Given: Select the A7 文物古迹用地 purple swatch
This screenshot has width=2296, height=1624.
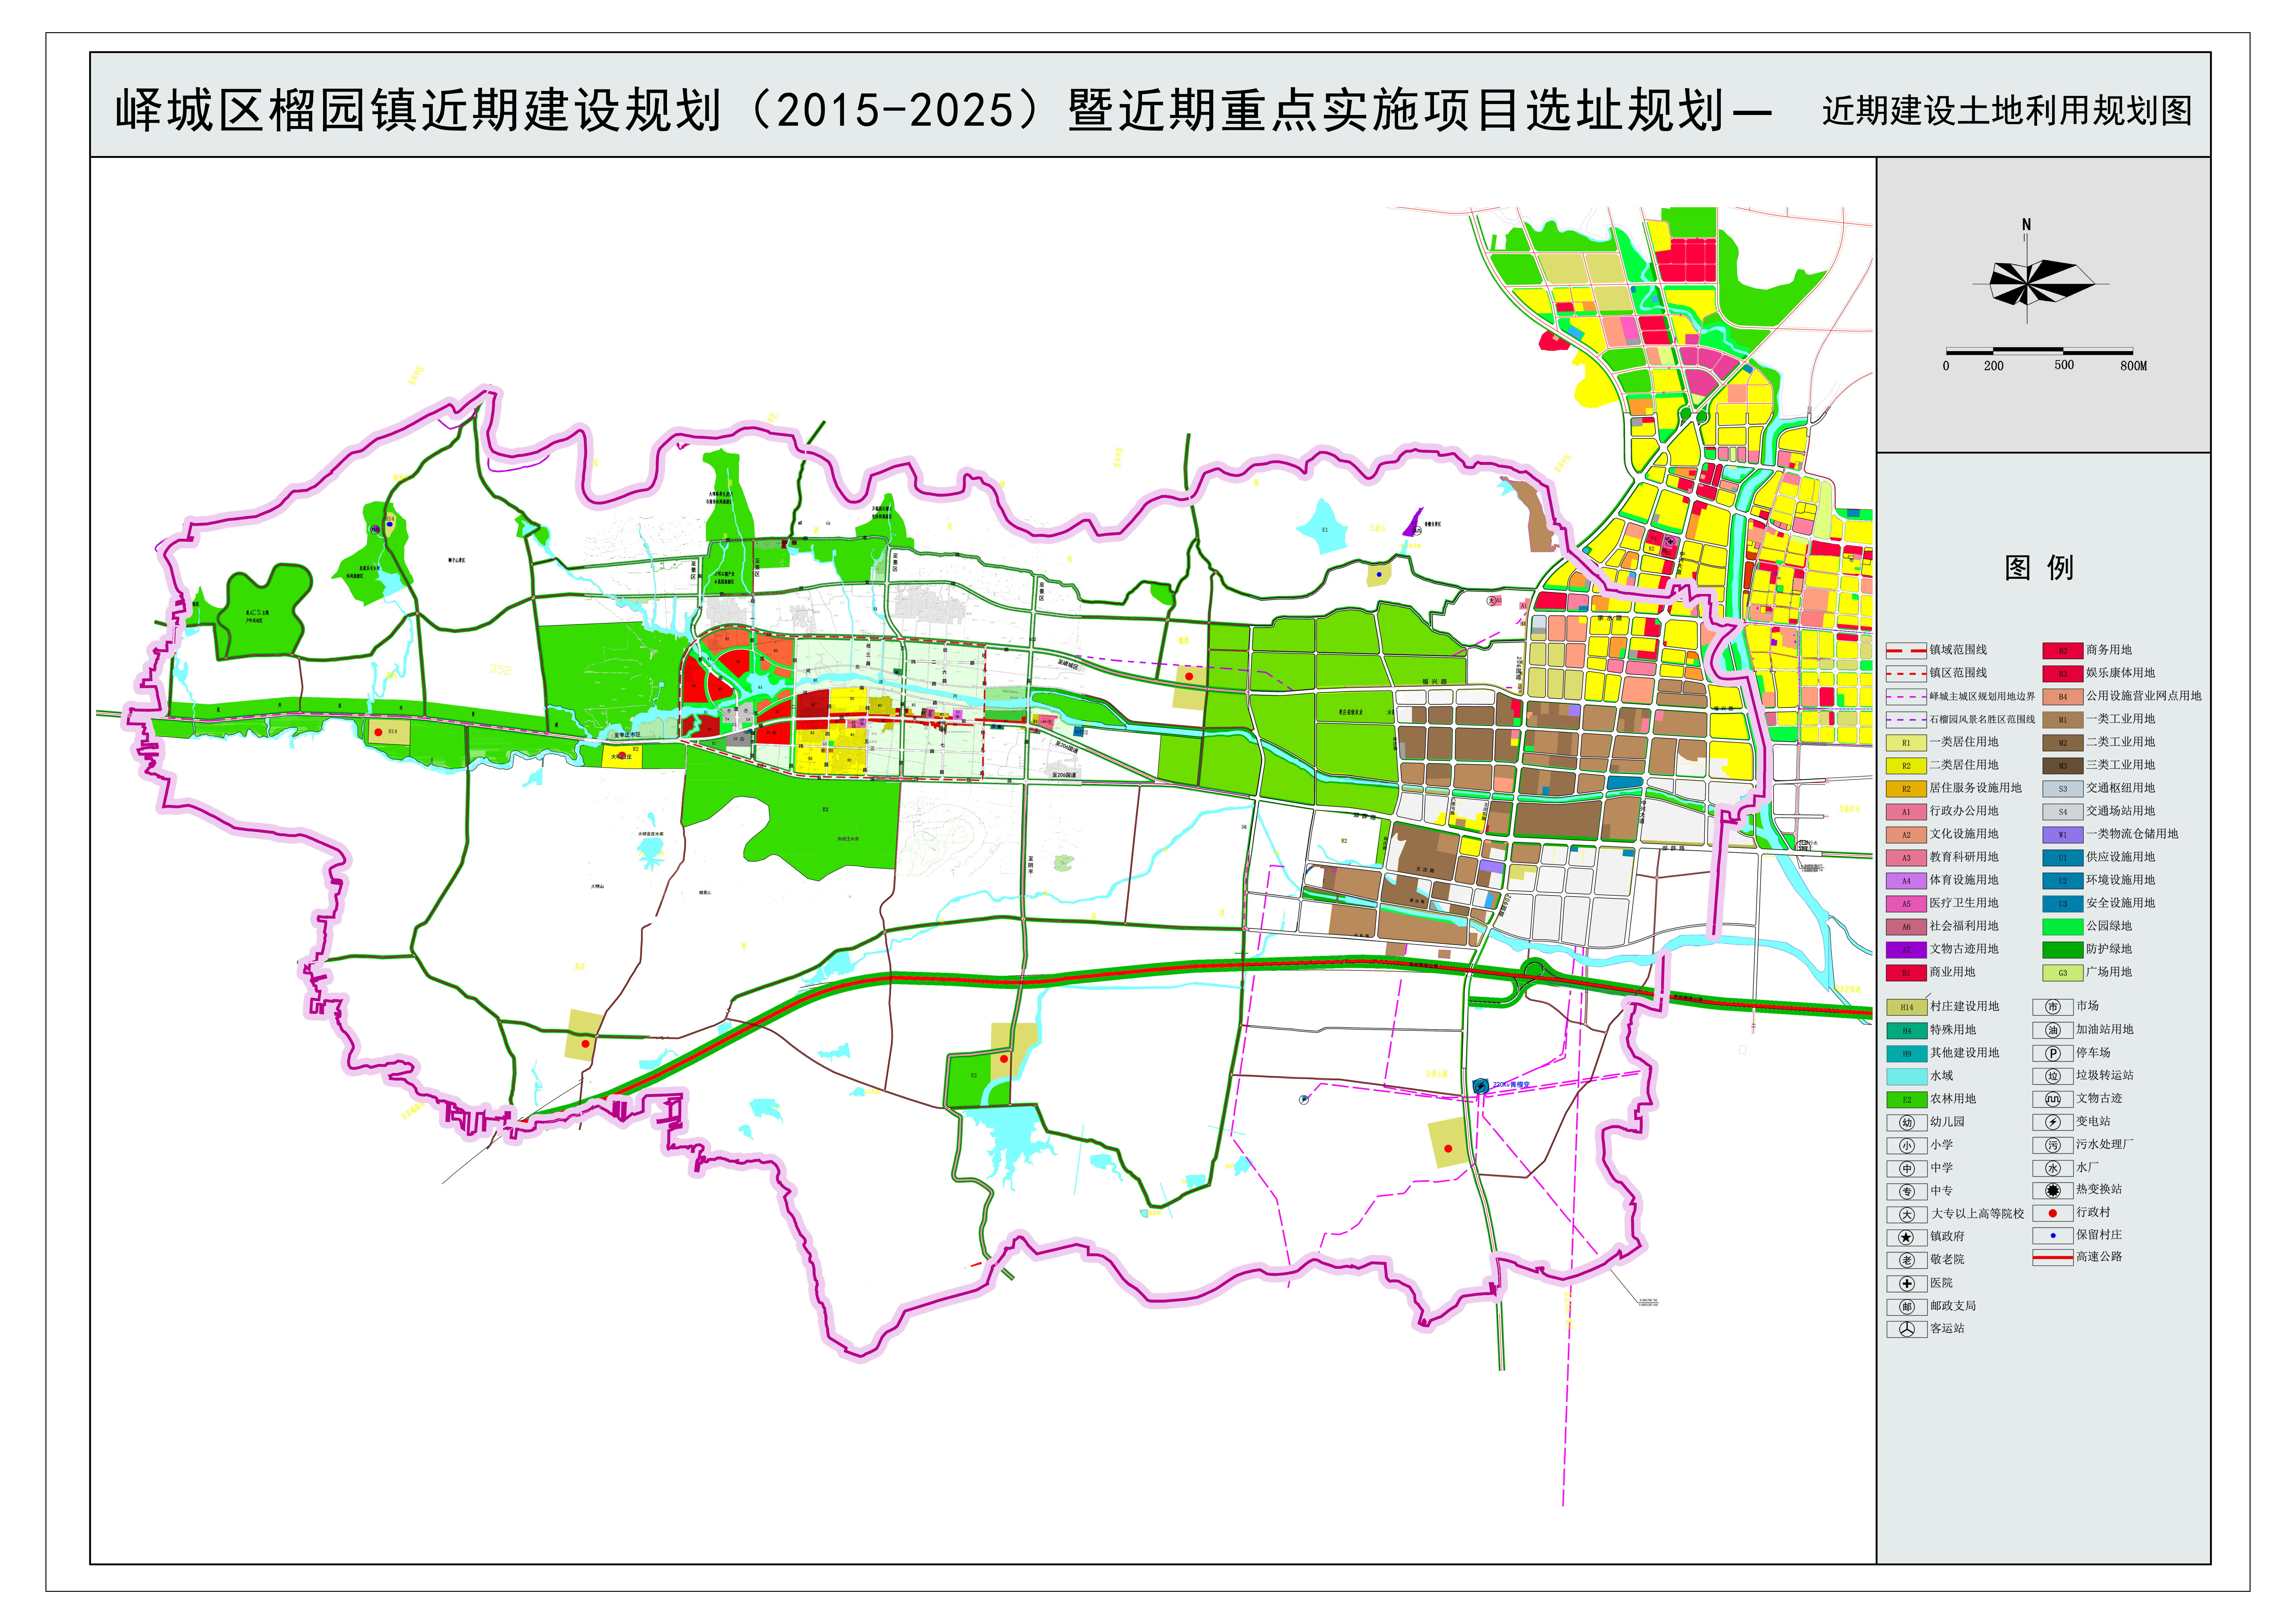Looking at the screenshot, I should [1906, 950].
